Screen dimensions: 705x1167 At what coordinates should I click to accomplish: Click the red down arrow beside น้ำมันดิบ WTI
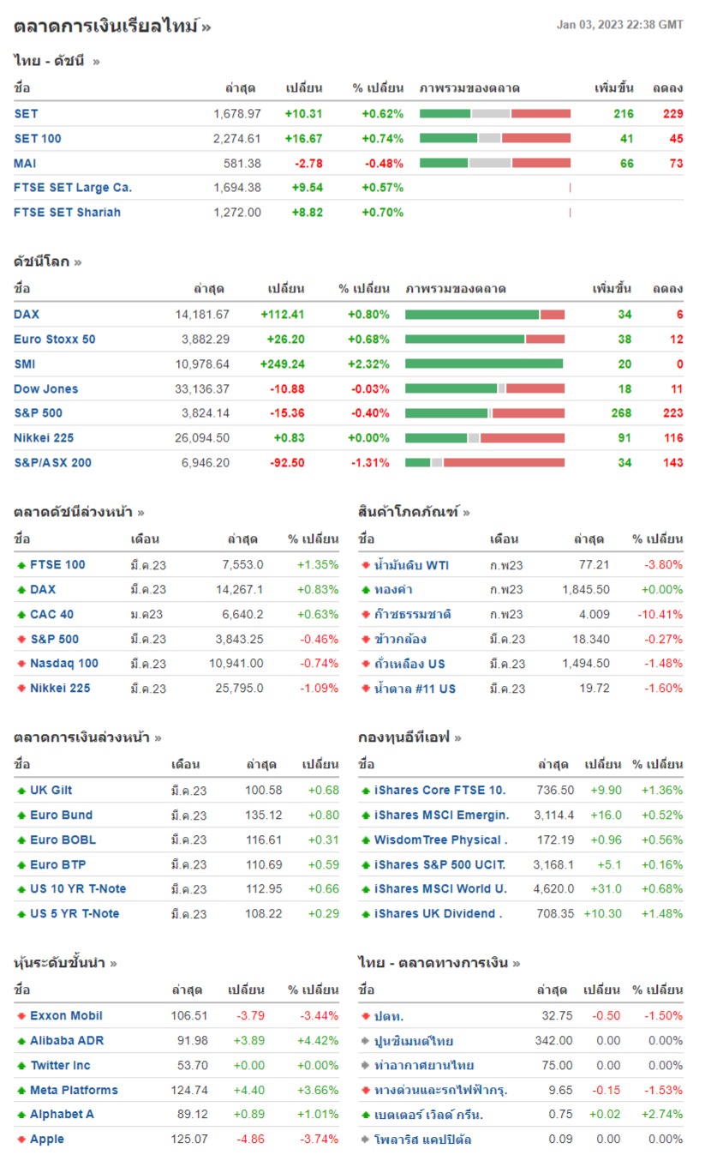coord(366,566)
